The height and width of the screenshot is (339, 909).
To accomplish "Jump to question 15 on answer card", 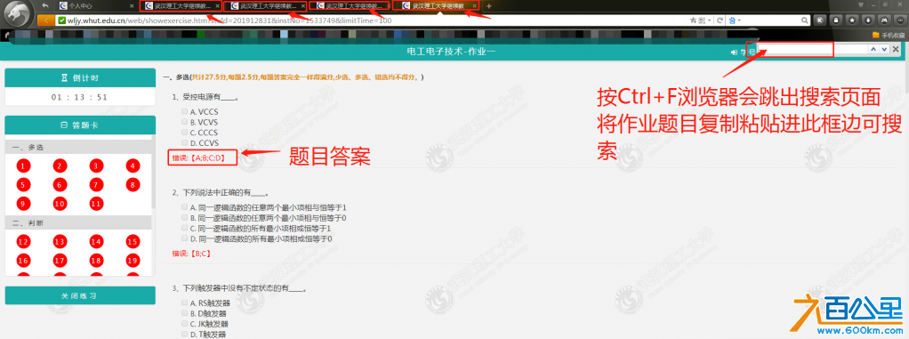I will 133,242.
